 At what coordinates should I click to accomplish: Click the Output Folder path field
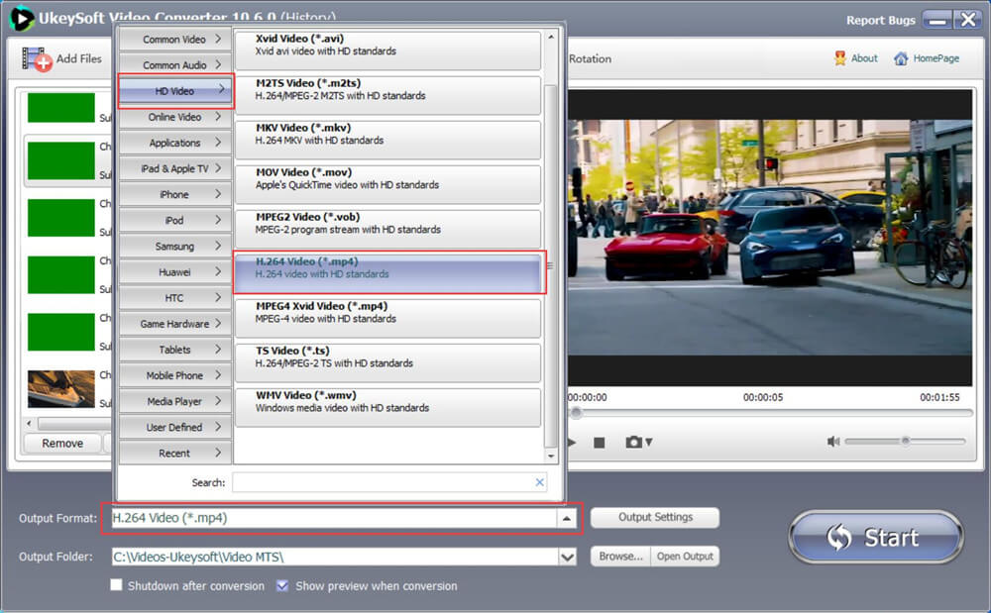(335, 557)
